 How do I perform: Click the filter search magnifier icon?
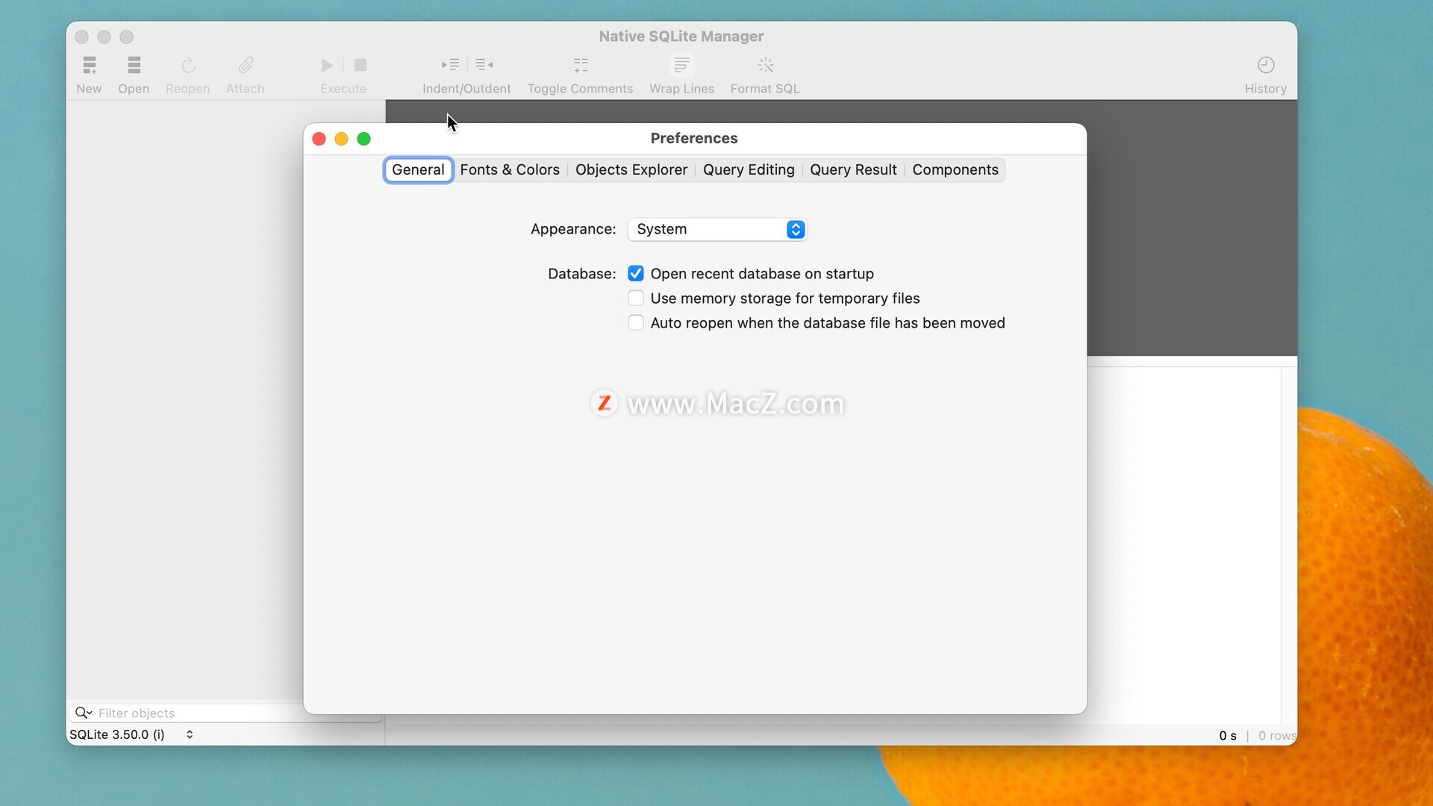[x=83, y=713]
